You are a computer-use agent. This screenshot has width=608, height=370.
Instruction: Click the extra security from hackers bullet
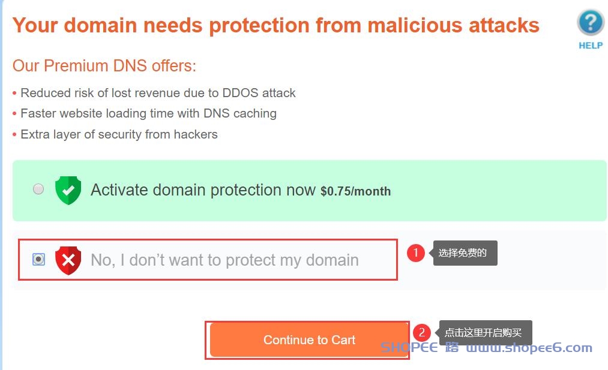(119, 134)
